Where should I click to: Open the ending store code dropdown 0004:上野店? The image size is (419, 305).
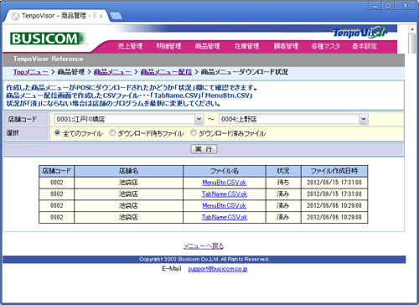click(293, 119)
